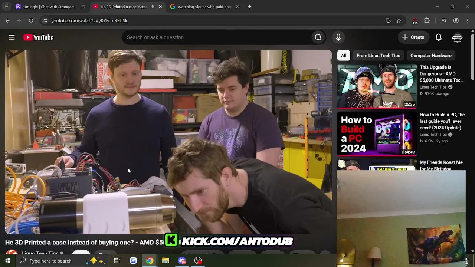The height and width of the screenshot is (267, 475).
Task: Open Task View on the taskbar
Action: pyautogui.click(x=117, y=261)
